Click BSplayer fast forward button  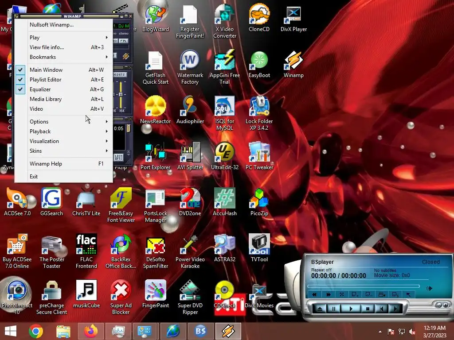tap(329, 294)
